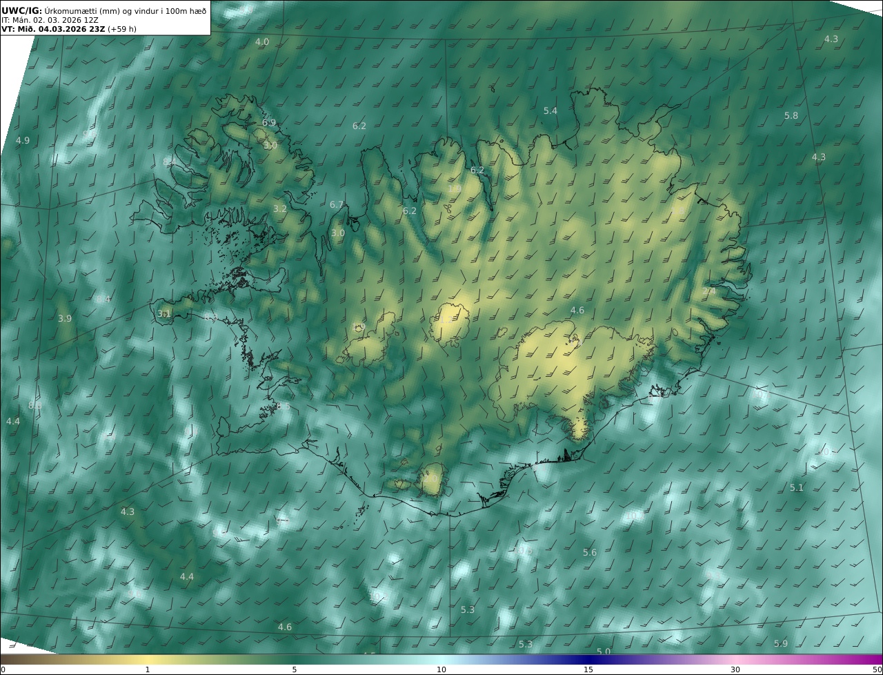Screen dimensions: 883x675
Task: Click the 3.2 value label on the map
Action: point(280,209)
